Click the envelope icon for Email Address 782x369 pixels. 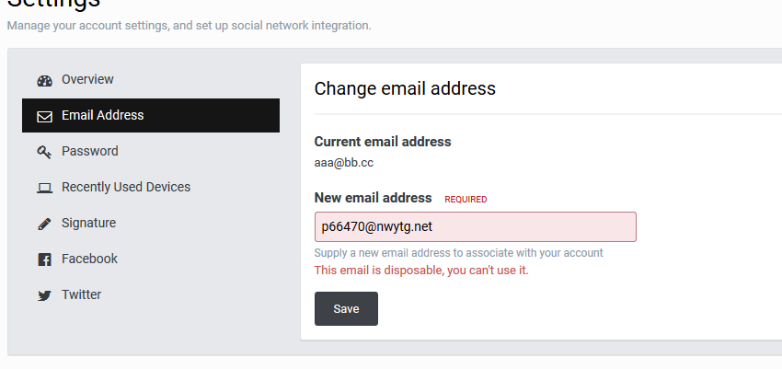[x=44, y=117]
